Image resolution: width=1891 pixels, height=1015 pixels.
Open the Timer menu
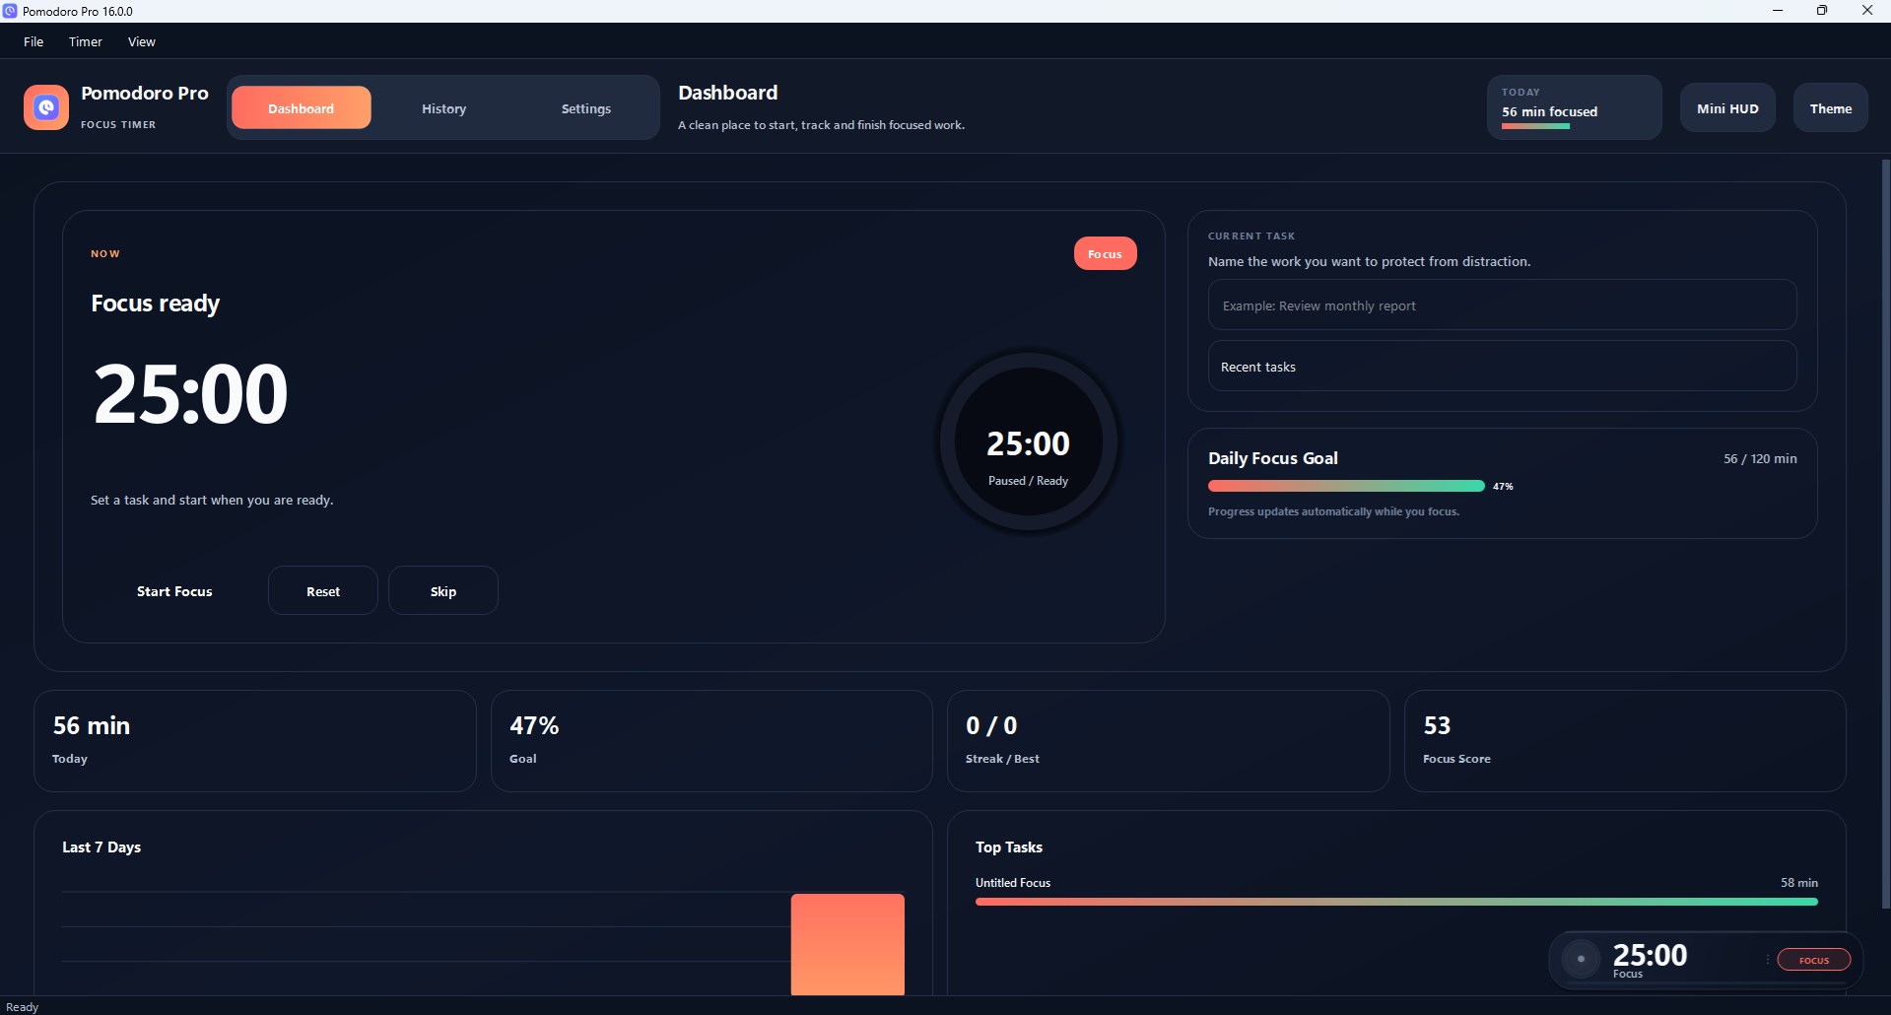point(86,41)
